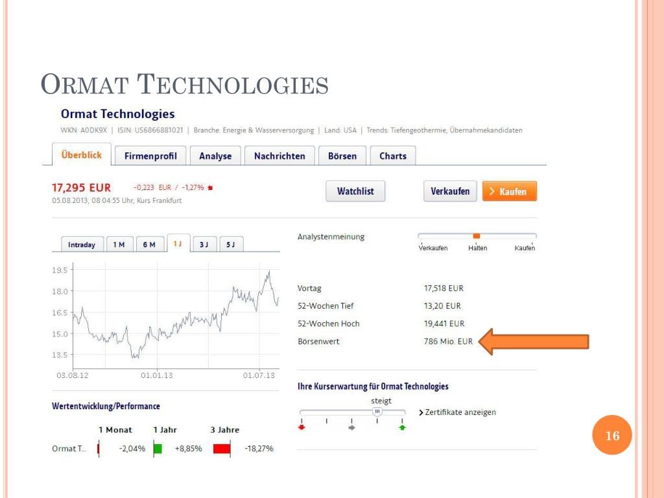The height and width of the screenshot is (498, 664).
Task: Switch to the Überblick tab
Action: [x=81, y=154]
